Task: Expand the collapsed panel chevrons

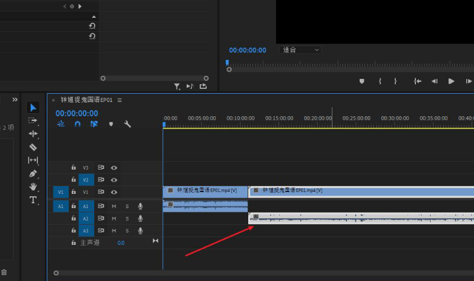Action: [x=15, y=100]
